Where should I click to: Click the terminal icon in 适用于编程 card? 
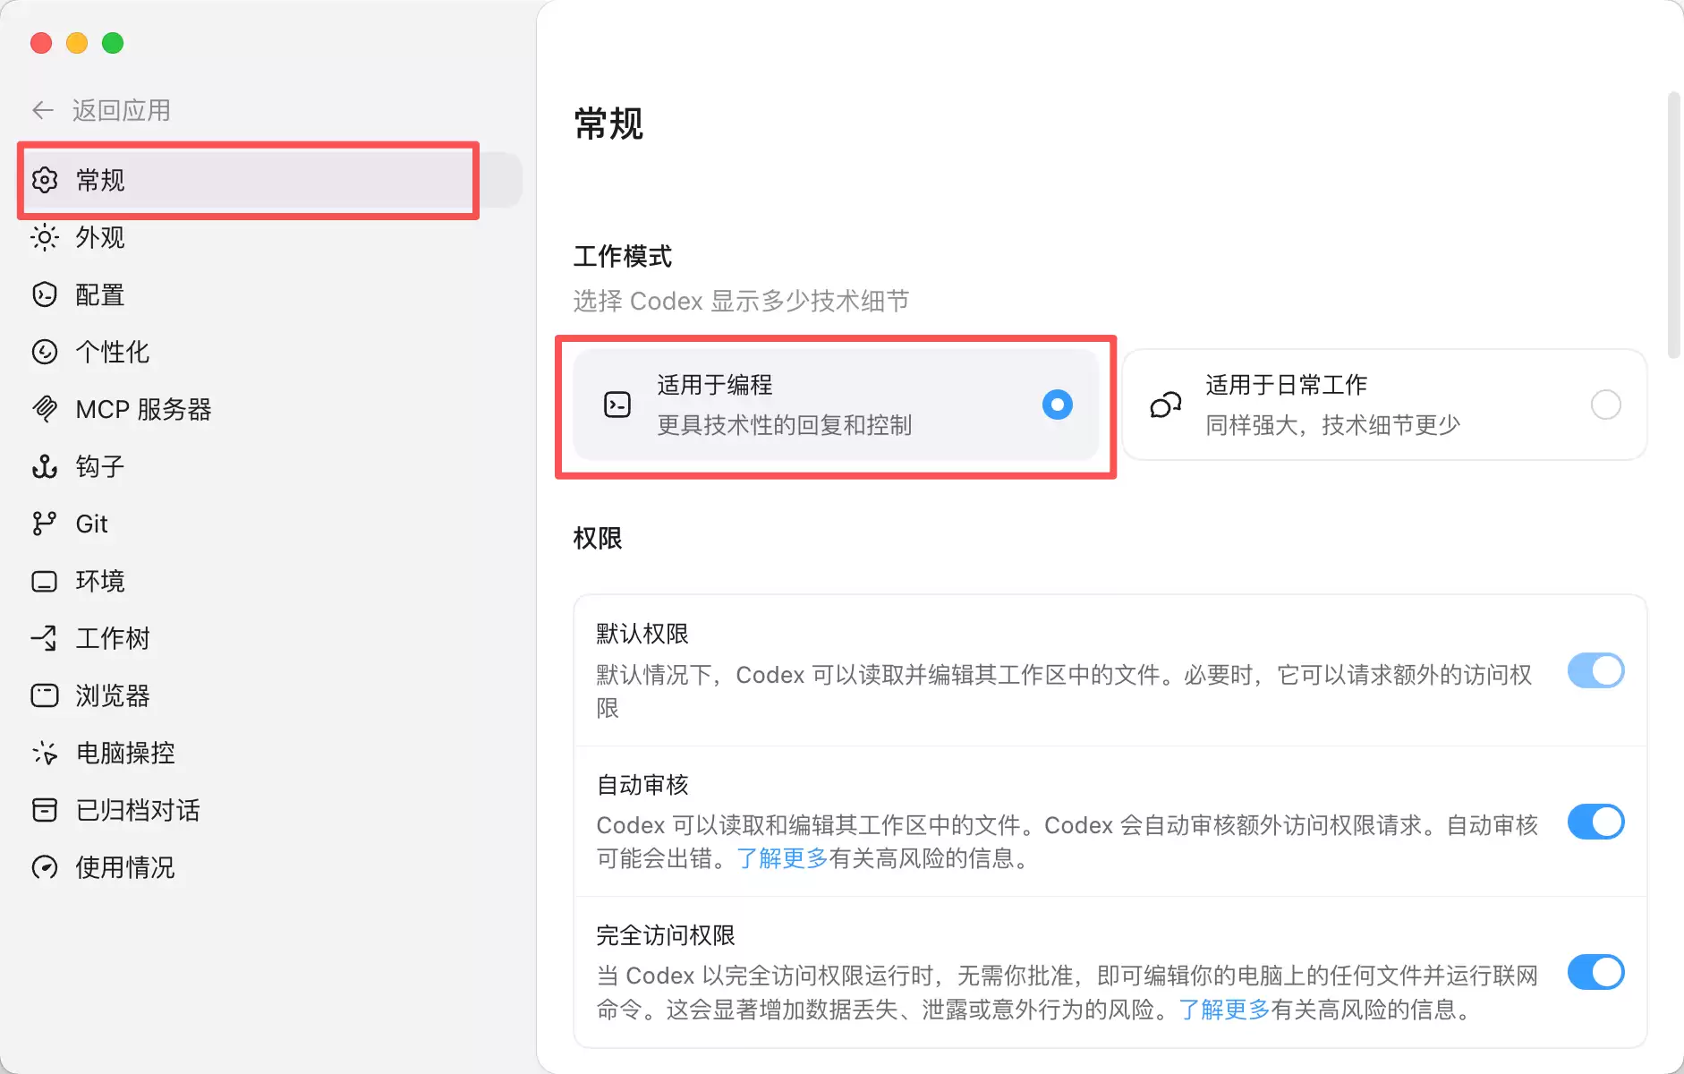click(x=617, y=405)
